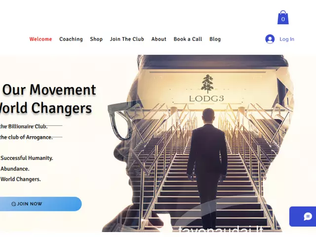Click the strikethrough Billionaire Club text
Image resolution: width=316 pixels, height=237 pixels.
coord(24,126)
